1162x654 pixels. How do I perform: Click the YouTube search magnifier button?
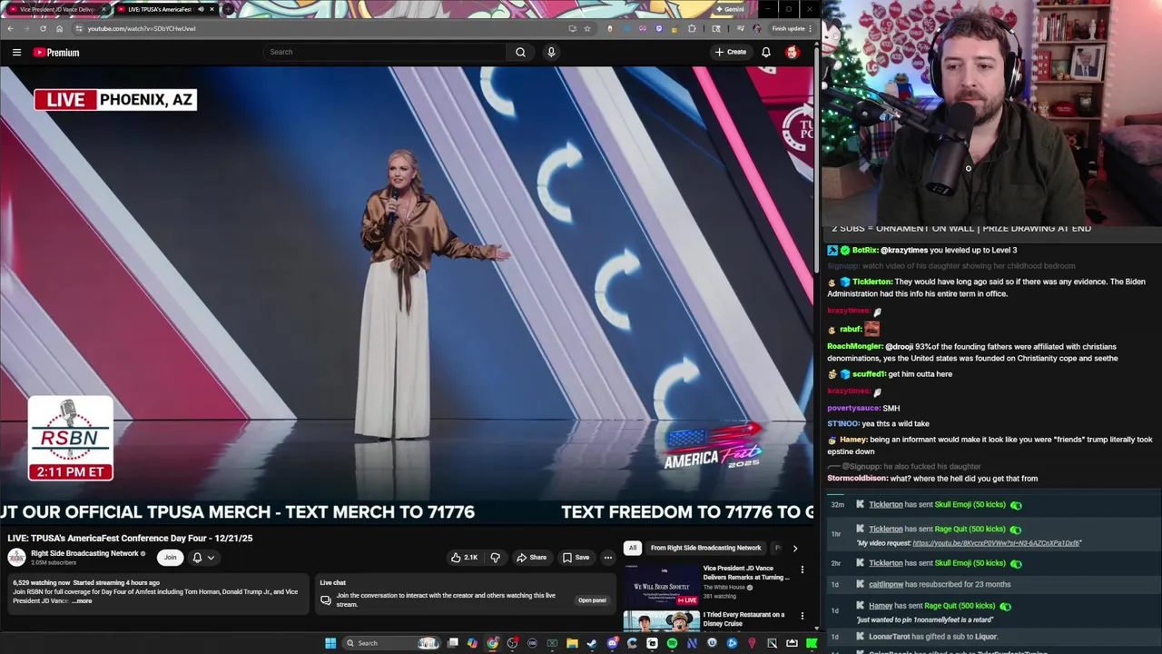[x=520, y=52]
